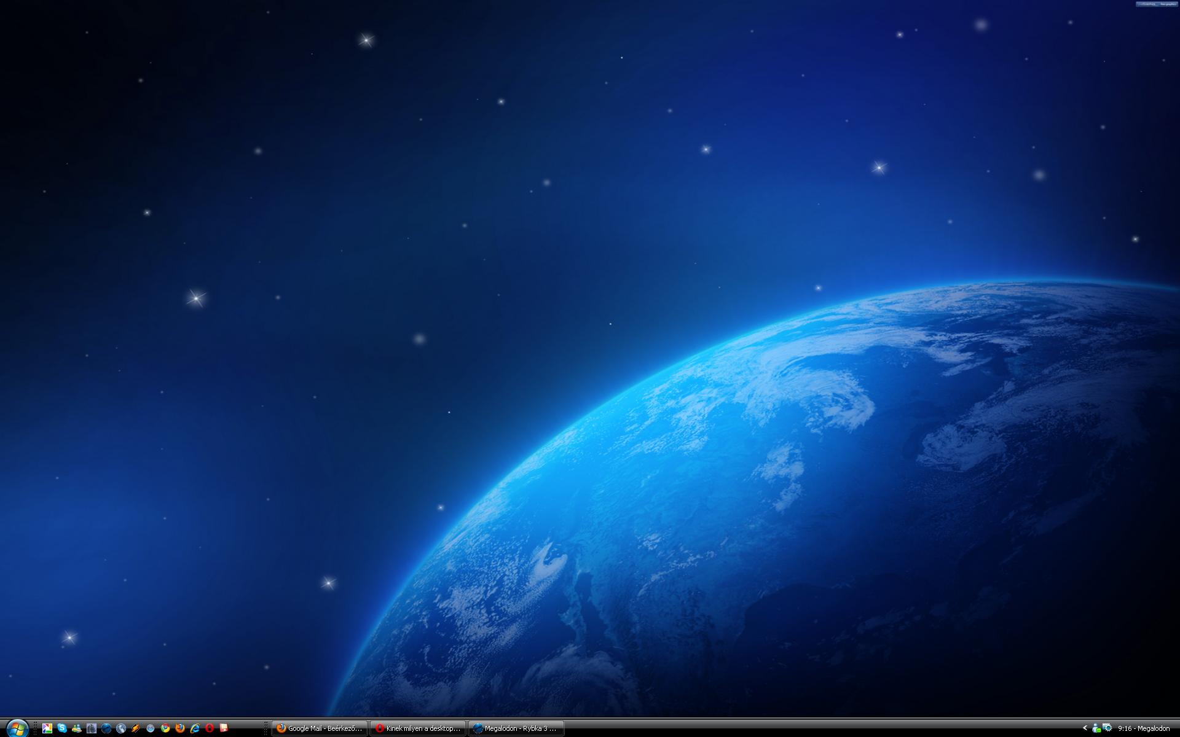Screen dimensions: 1180x737
Task: Switch to the Google Mail Firefox window
Action: pos(320,728)
